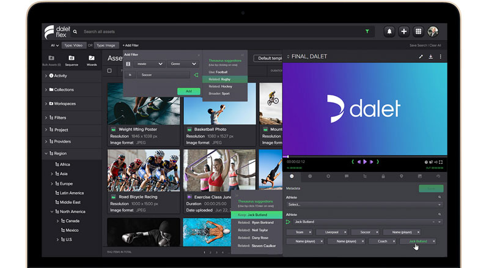This screenshot has height=268, width=489.
Task: Download the FINAL, DALET asset
Action: point(431,56)
